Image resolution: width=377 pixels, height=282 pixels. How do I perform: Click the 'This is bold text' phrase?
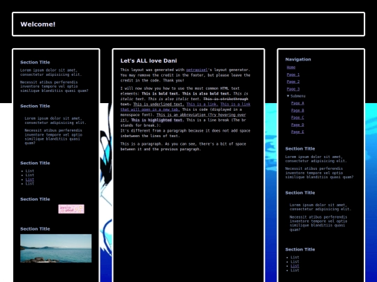pos(161,93)
